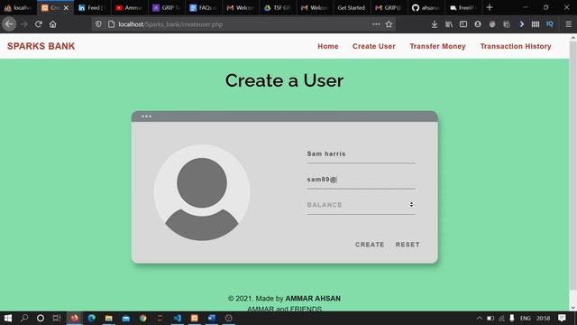Viewport: 577px width, 325px height.
Task: Open the browser home page icon
Action: tap(53, 24)
